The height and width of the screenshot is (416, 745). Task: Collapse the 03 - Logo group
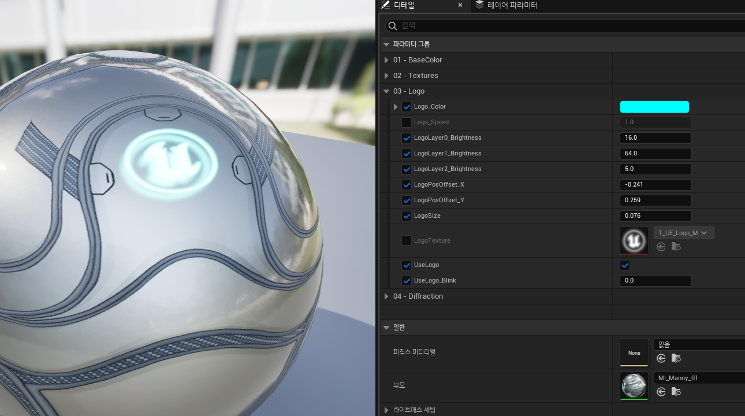(x=387, y=91)
